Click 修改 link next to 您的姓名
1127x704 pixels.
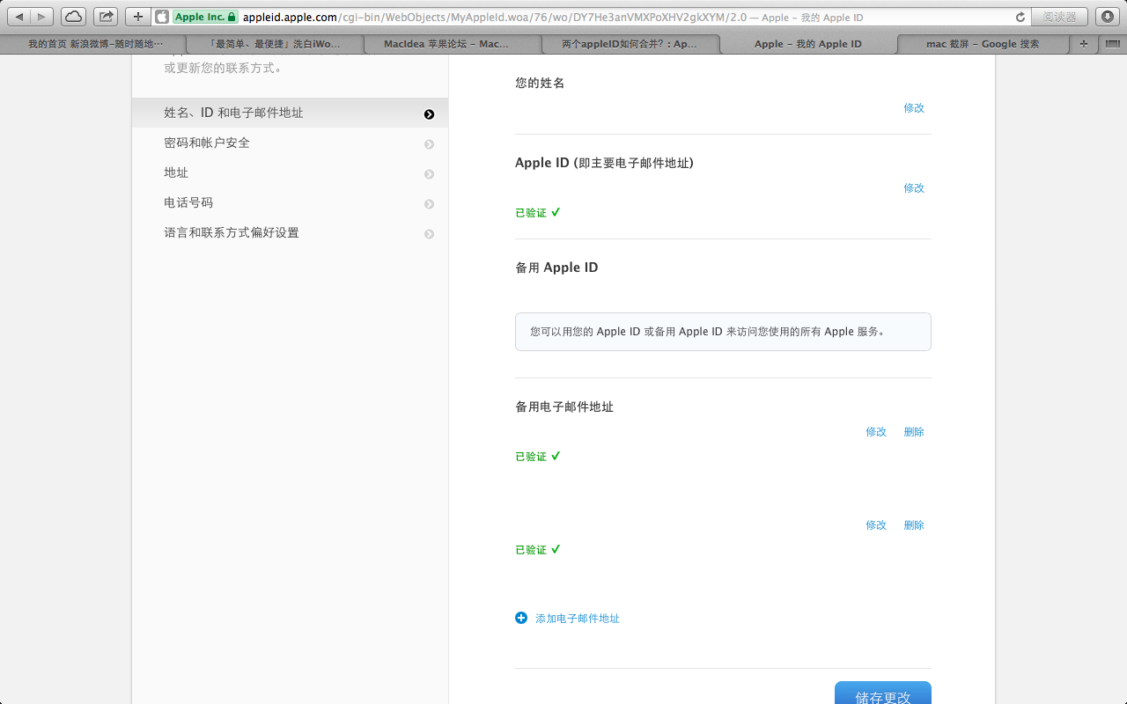[914, 108]
